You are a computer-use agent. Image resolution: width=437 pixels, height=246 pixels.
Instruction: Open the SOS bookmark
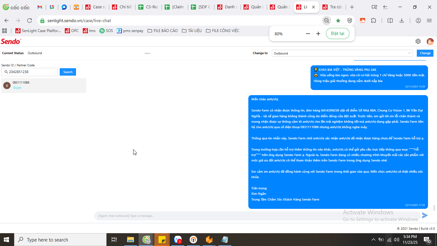pos(106,31)
